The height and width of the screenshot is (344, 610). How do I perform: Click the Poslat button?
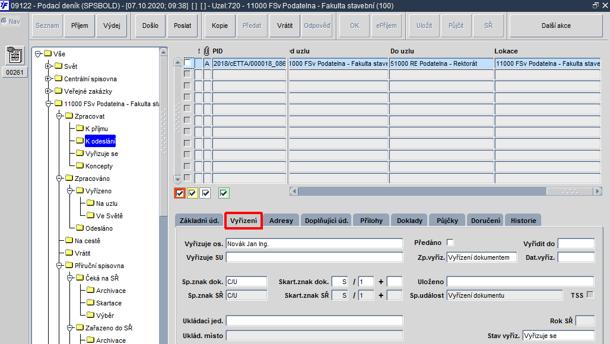(182, 26)
